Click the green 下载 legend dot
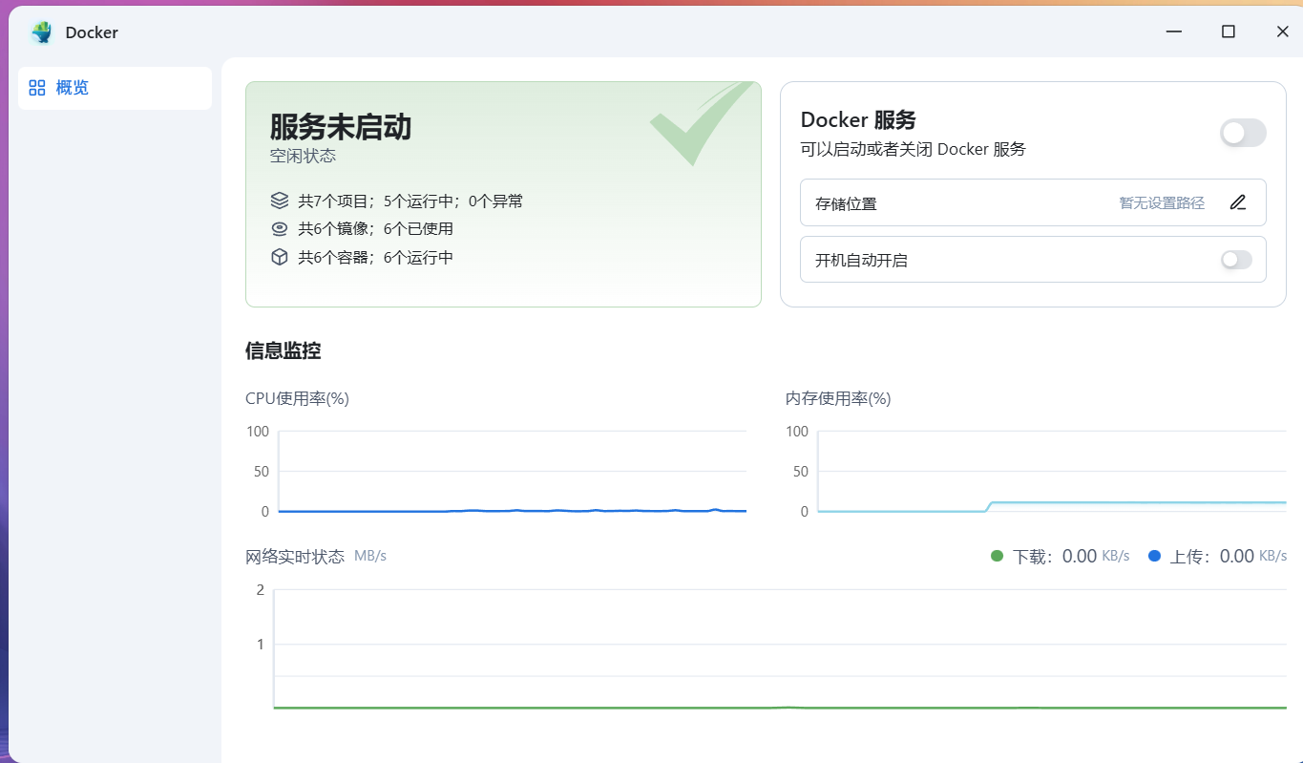 997,555
